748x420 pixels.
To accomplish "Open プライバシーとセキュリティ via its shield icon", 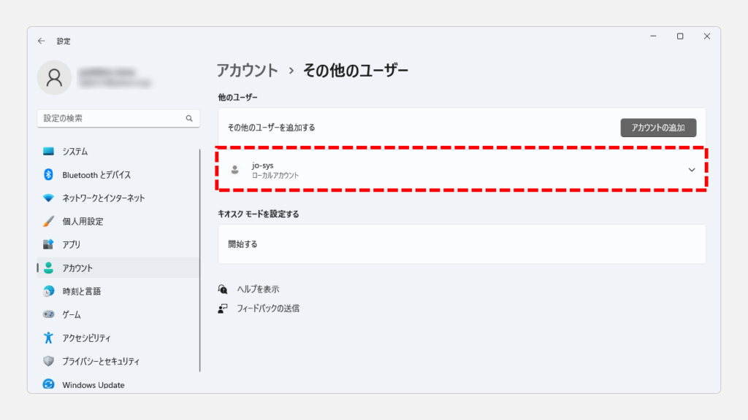I will 48,361.
